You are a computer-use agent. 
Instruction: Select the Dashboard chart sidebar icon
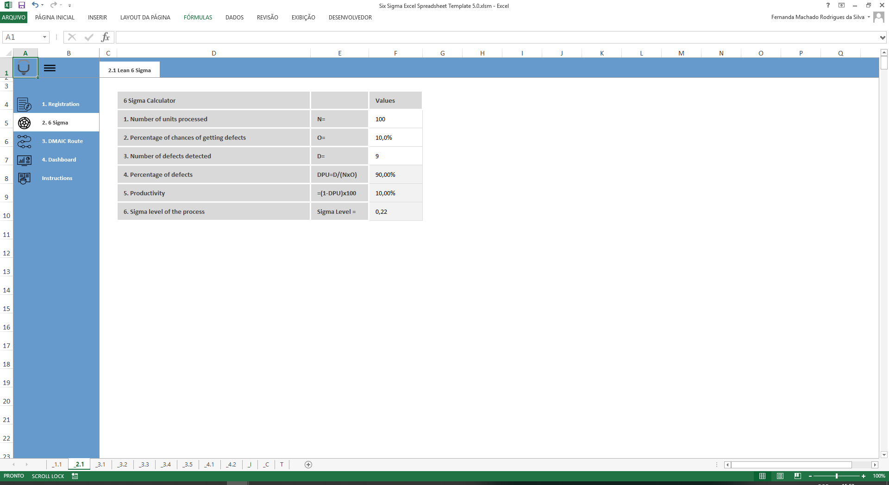25,160
